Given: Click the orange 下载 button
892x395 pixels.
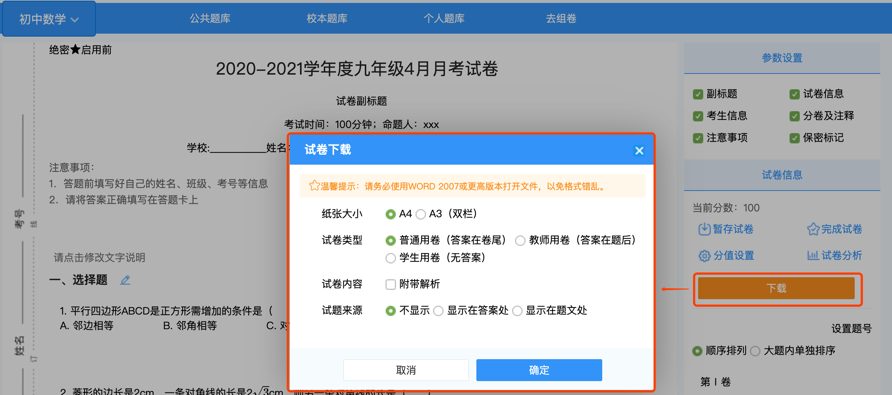Looking at the screenshot, I should (776, 288).
